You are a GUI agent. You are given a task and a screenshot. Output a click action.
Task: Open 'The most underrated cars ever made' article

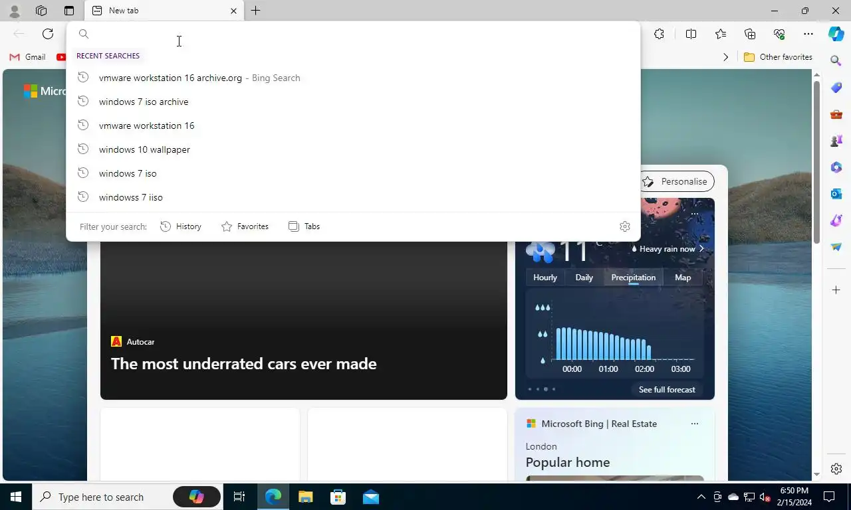[x=243, y=364]
